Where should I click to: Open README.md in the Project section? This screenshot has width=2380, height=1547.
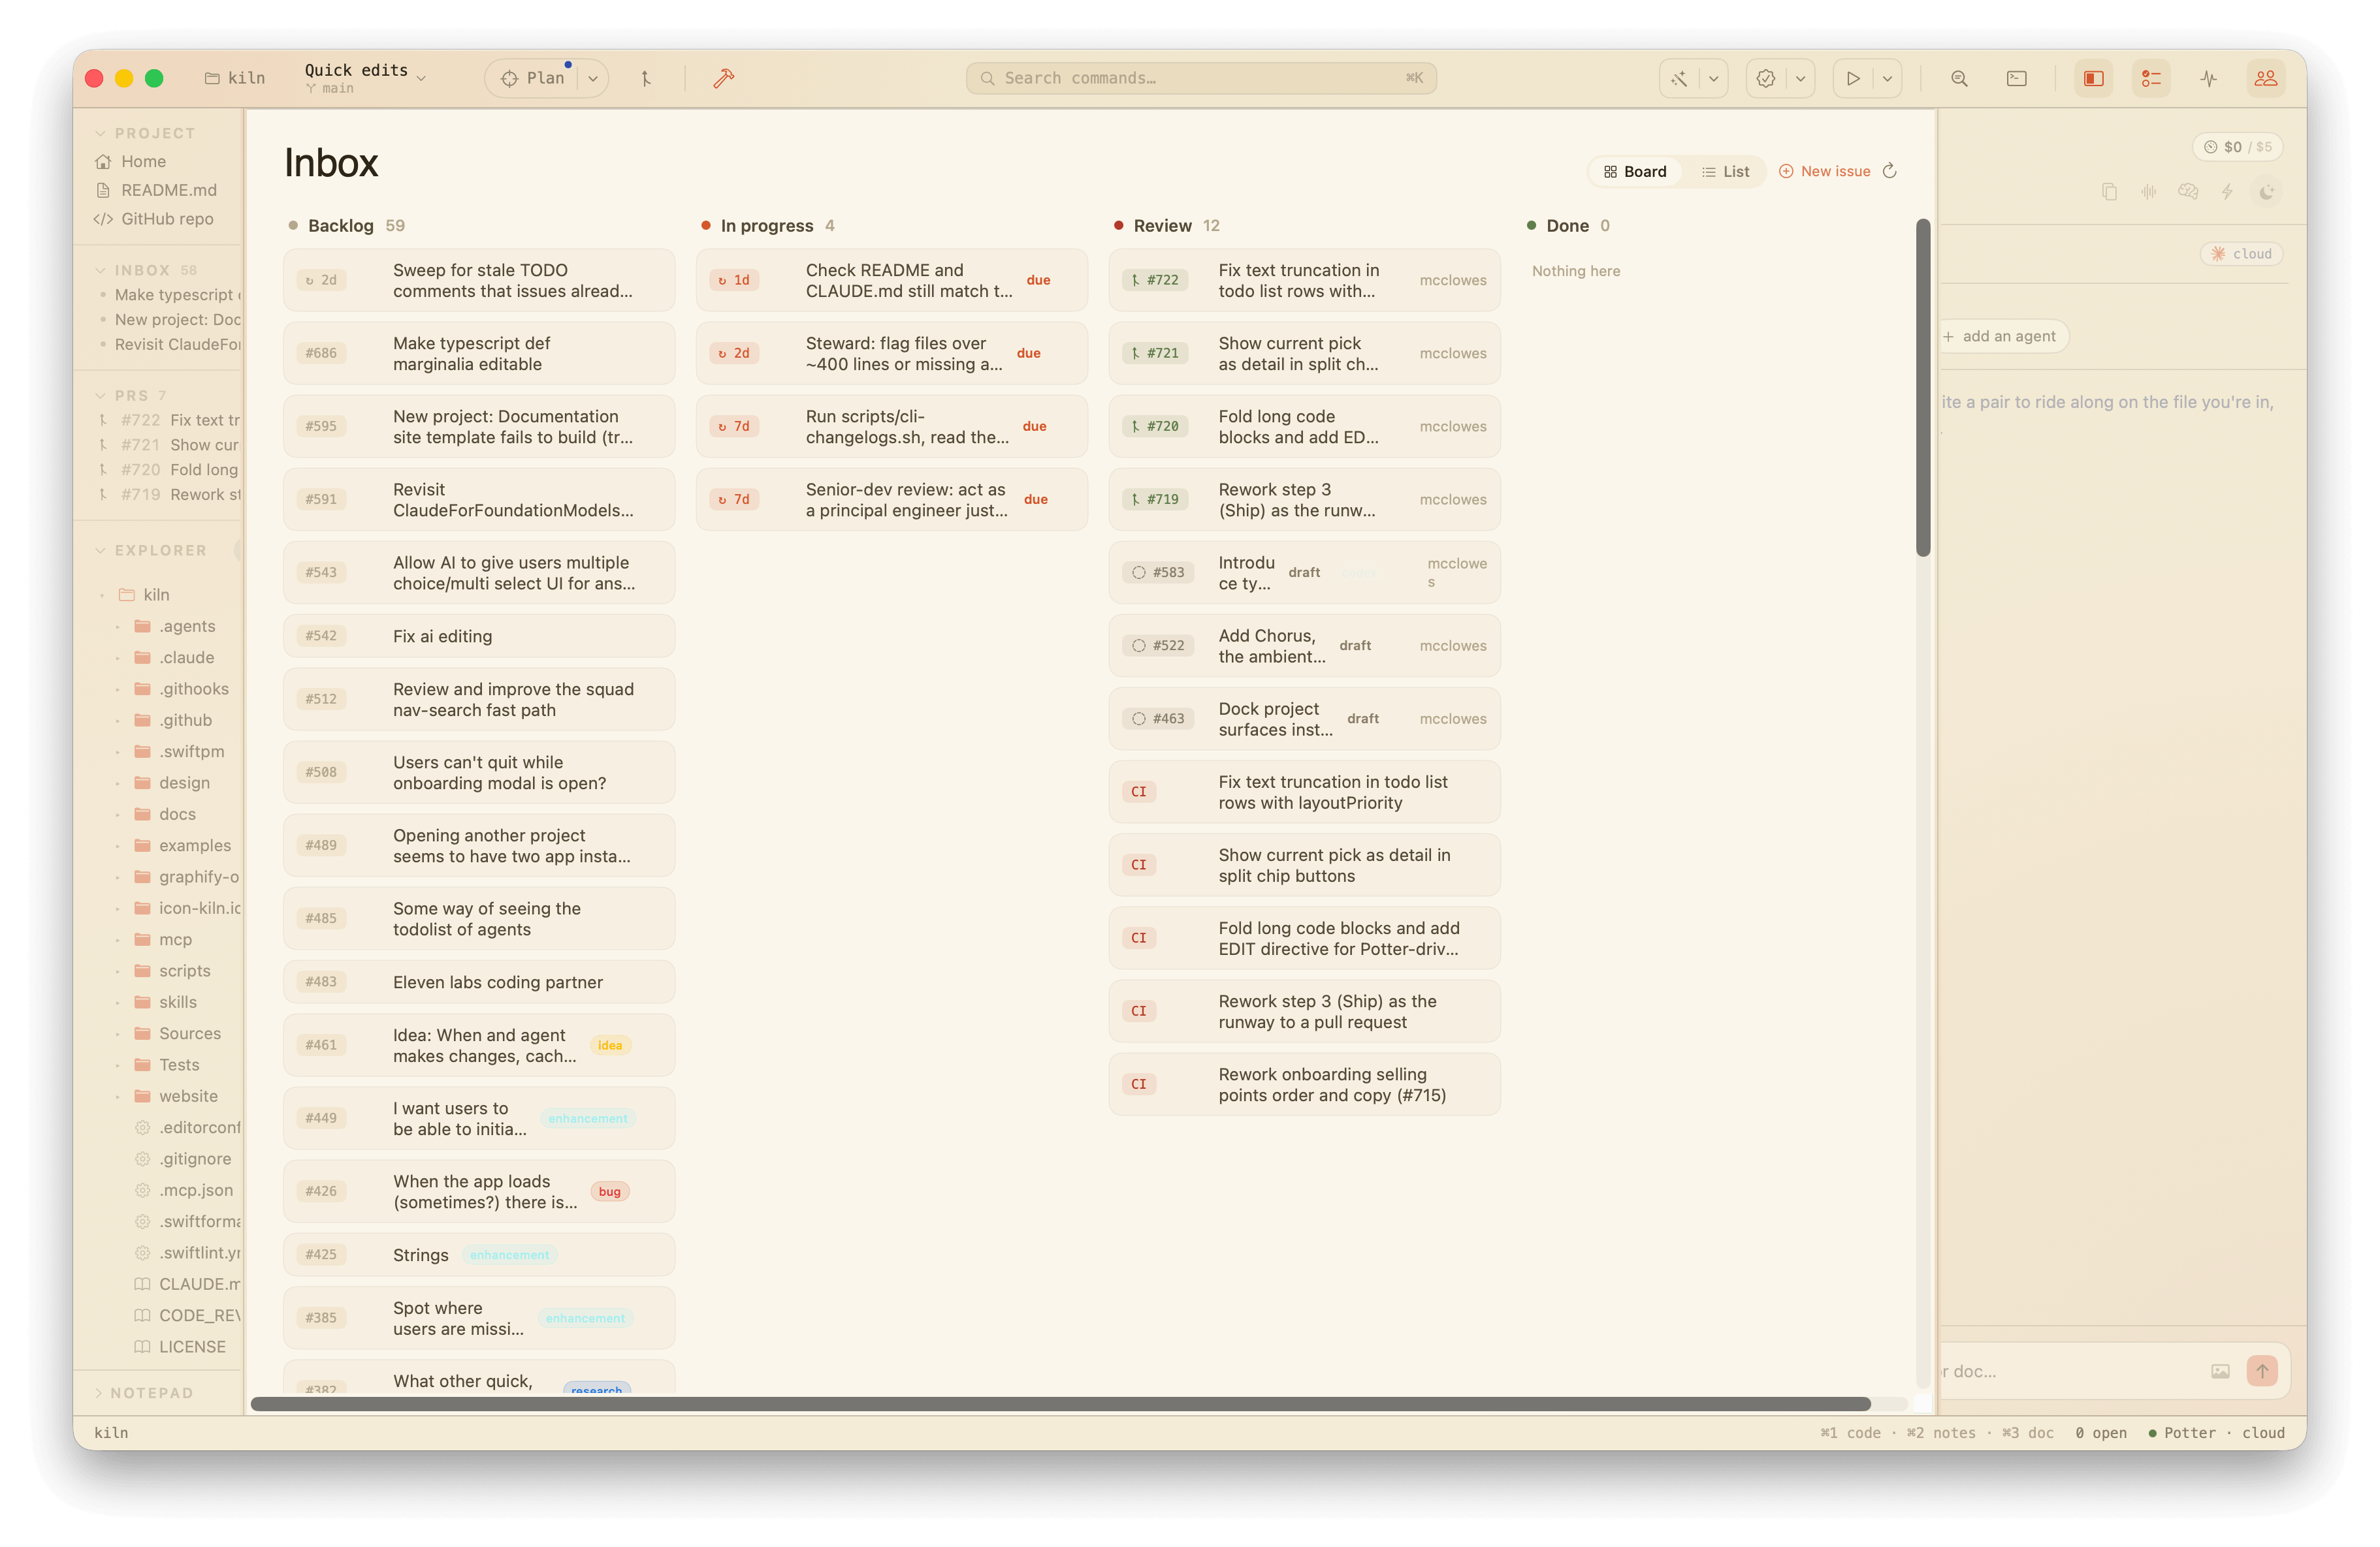point(157,190)
